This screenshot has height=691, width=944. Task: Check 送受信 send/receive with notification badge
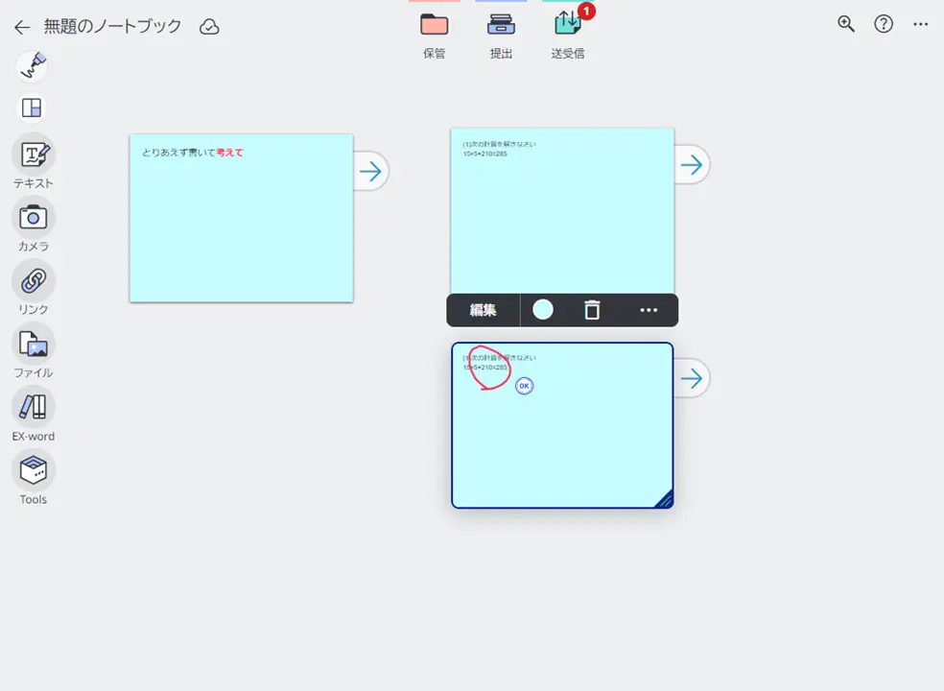[x=568, y=29]
